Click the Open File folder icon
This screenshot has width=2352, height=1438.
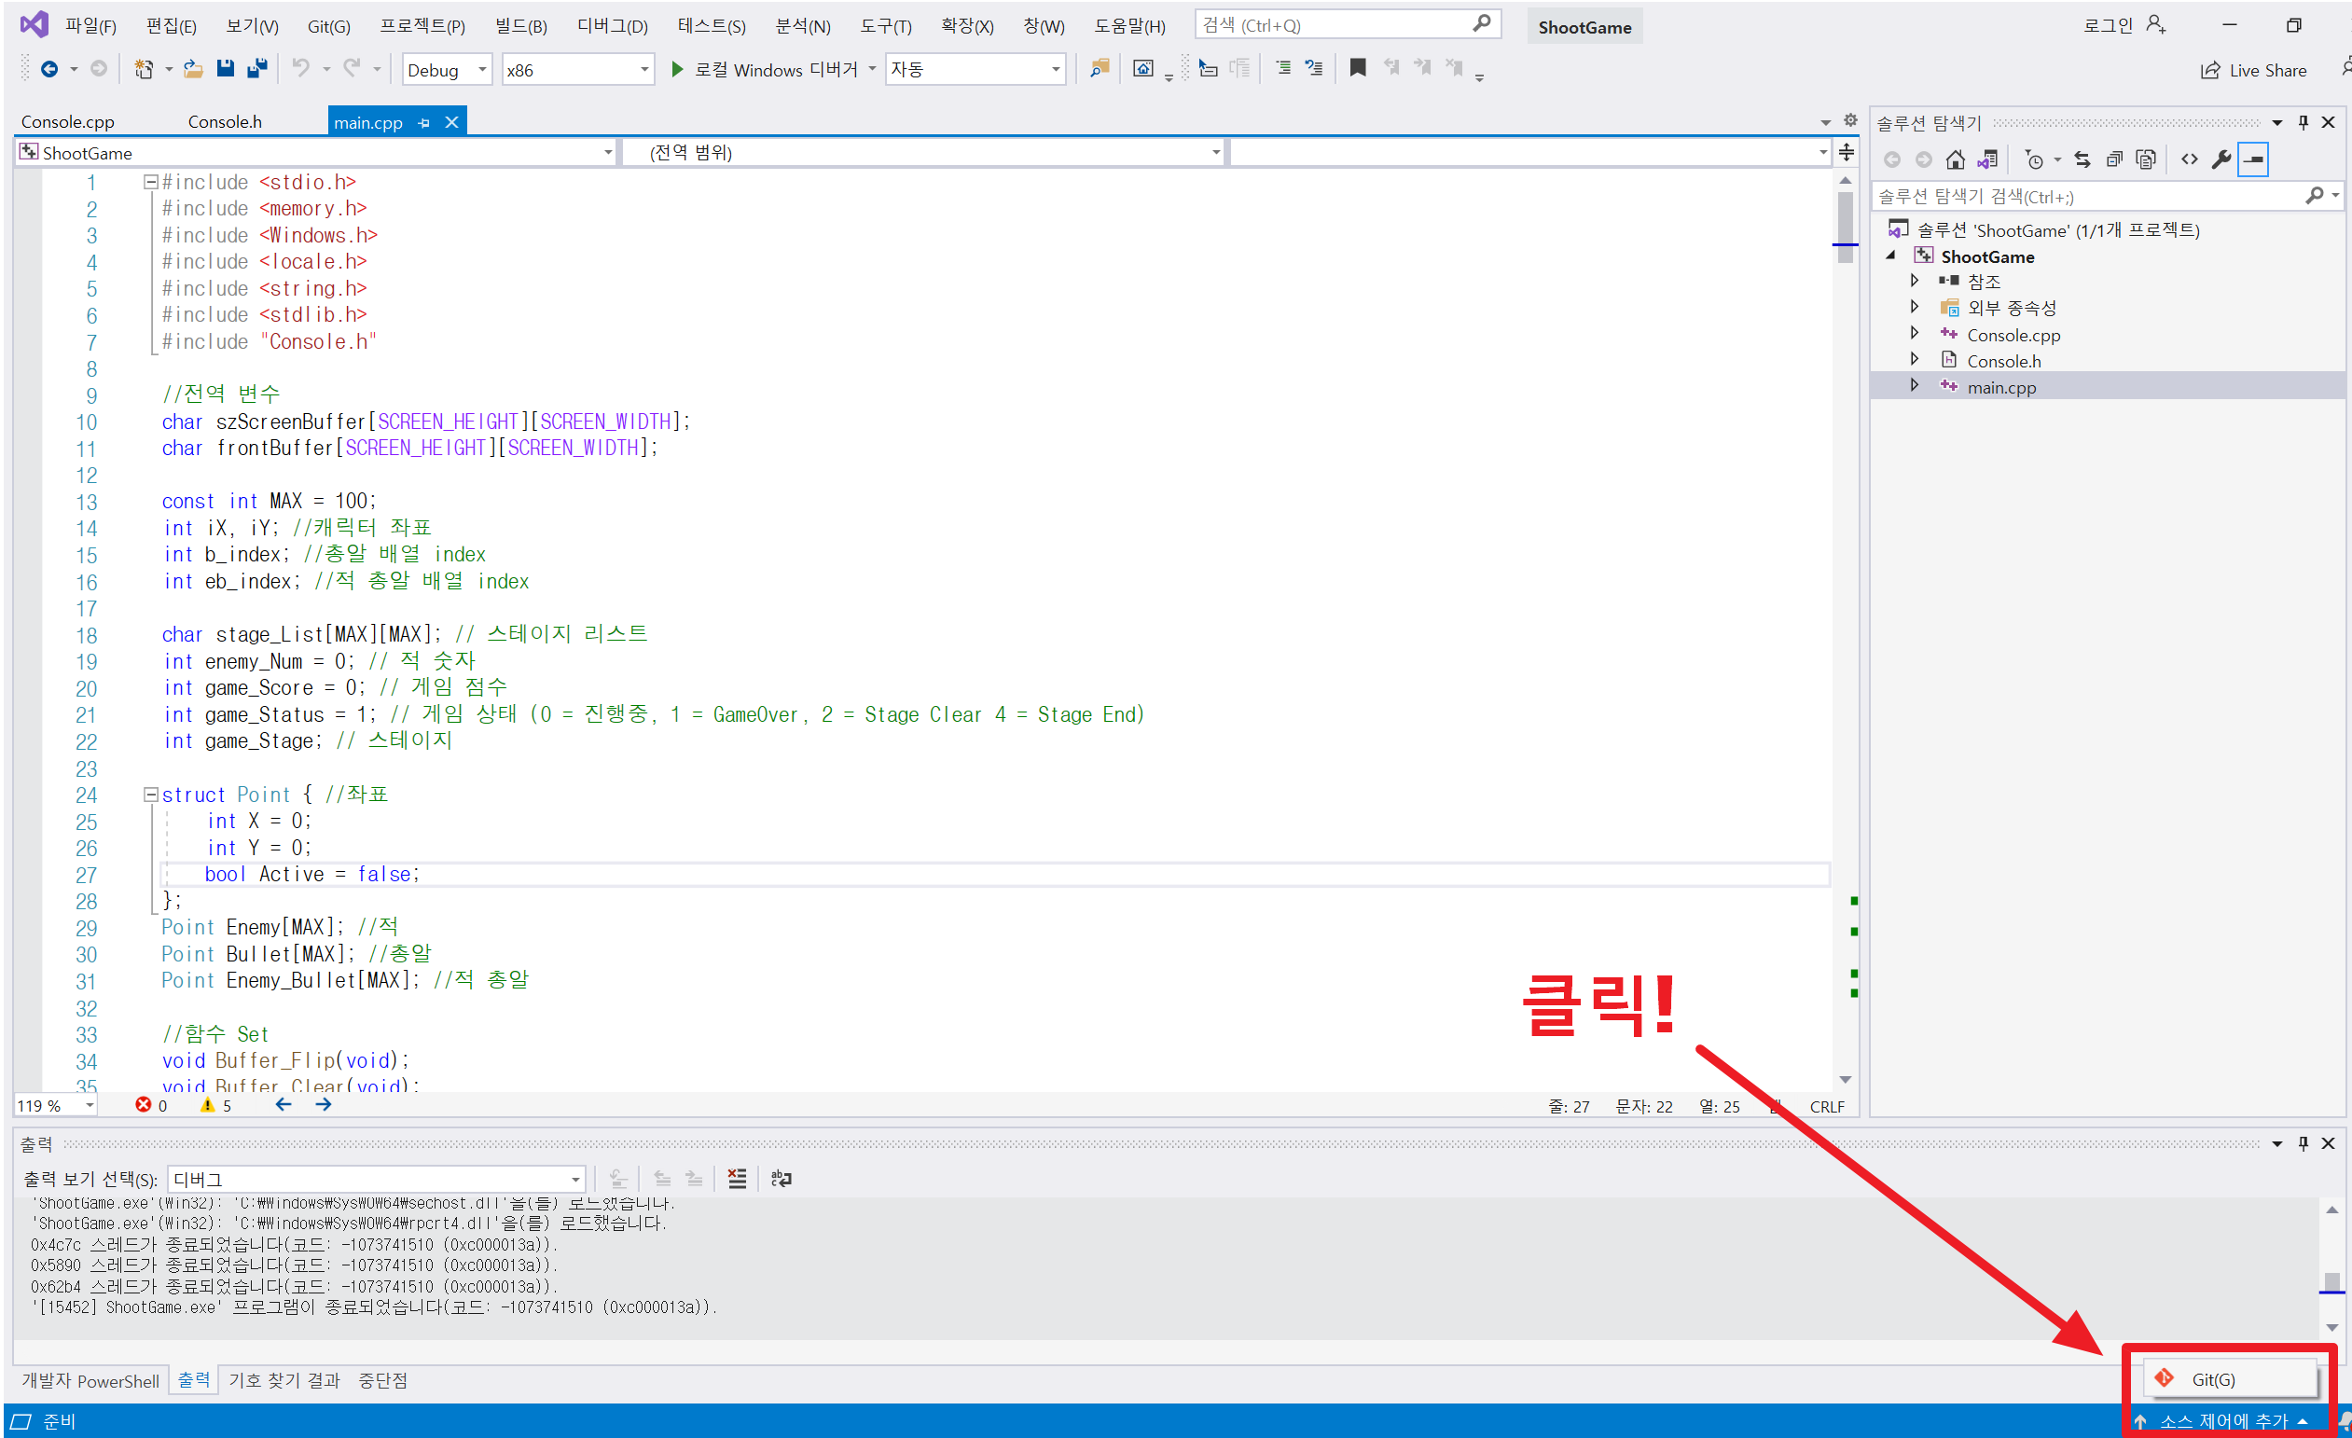click(x=193, y=69)
